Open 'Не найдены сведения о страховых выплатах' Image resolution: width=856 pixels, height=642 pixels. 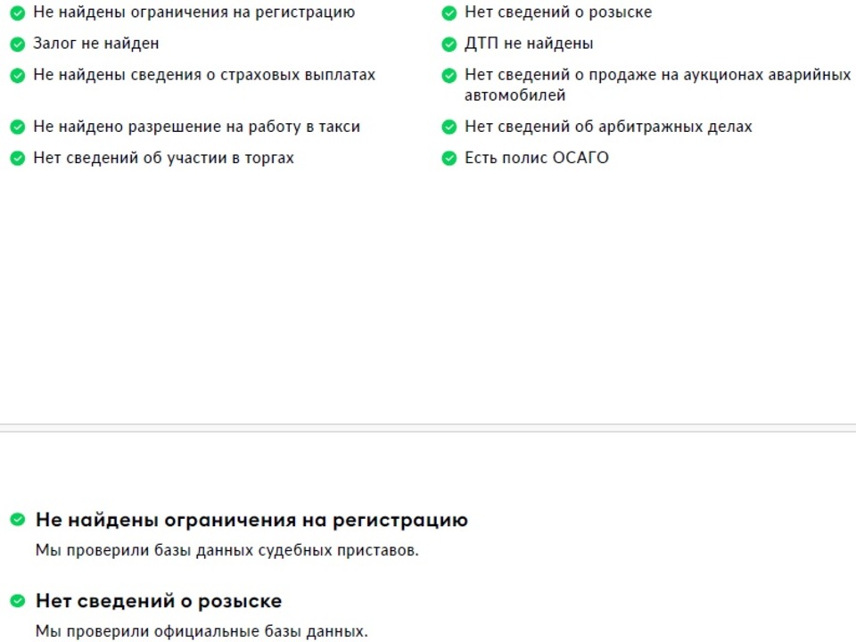(x=204, y=76)
